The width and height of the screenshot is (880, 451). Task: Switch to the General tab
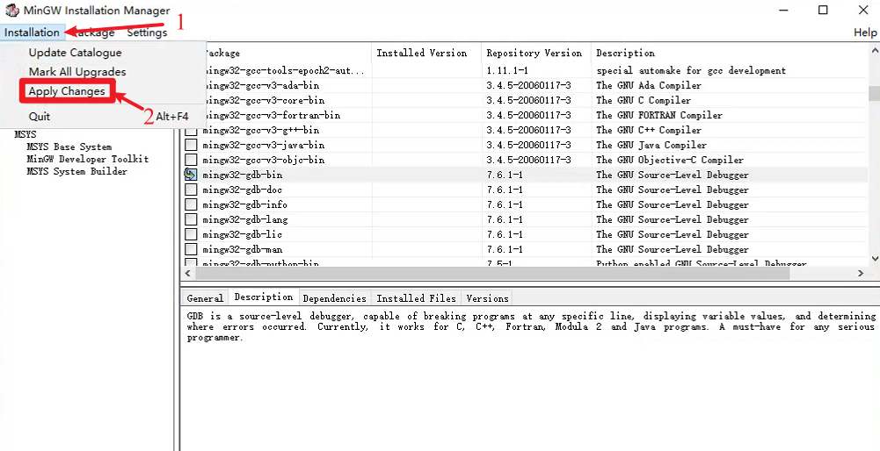click(x=205, y=298)
